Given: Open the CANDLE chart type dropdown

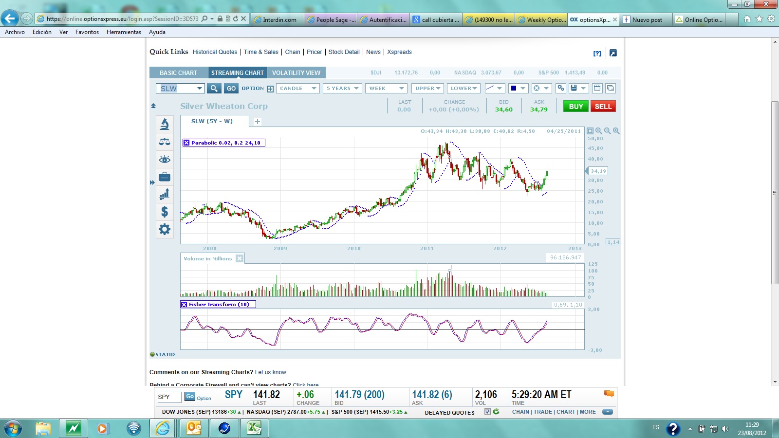Looking at the screenshot, I should point(297,88).
